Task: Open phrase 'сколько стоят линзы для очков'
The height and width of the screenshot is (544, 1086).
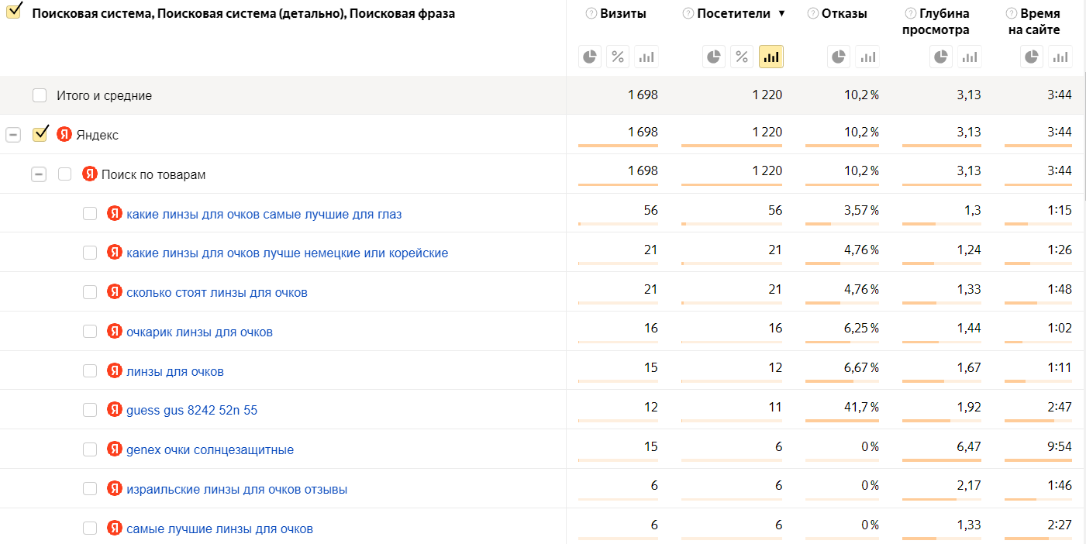Action: [x=217, y=293]
